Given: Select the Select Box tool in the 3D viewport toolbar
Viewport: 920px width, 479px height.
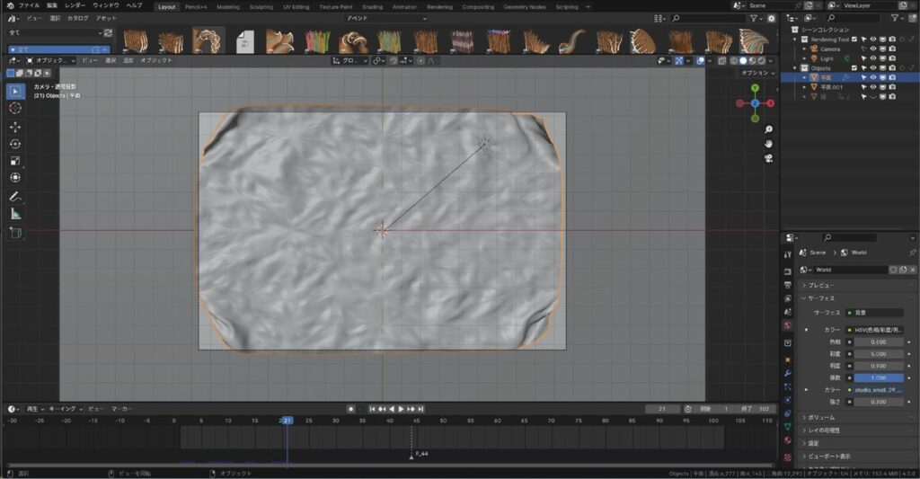Looking at the screenshot, I should click(15, 91).
